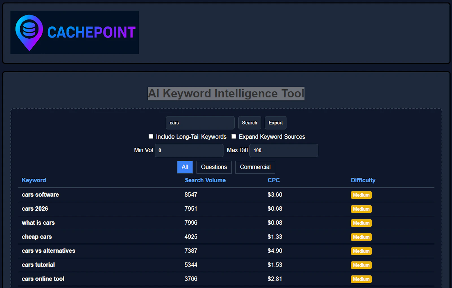Click the keyword search input containing cars
This screenshot has height=288, width=452.
point(200,123)
